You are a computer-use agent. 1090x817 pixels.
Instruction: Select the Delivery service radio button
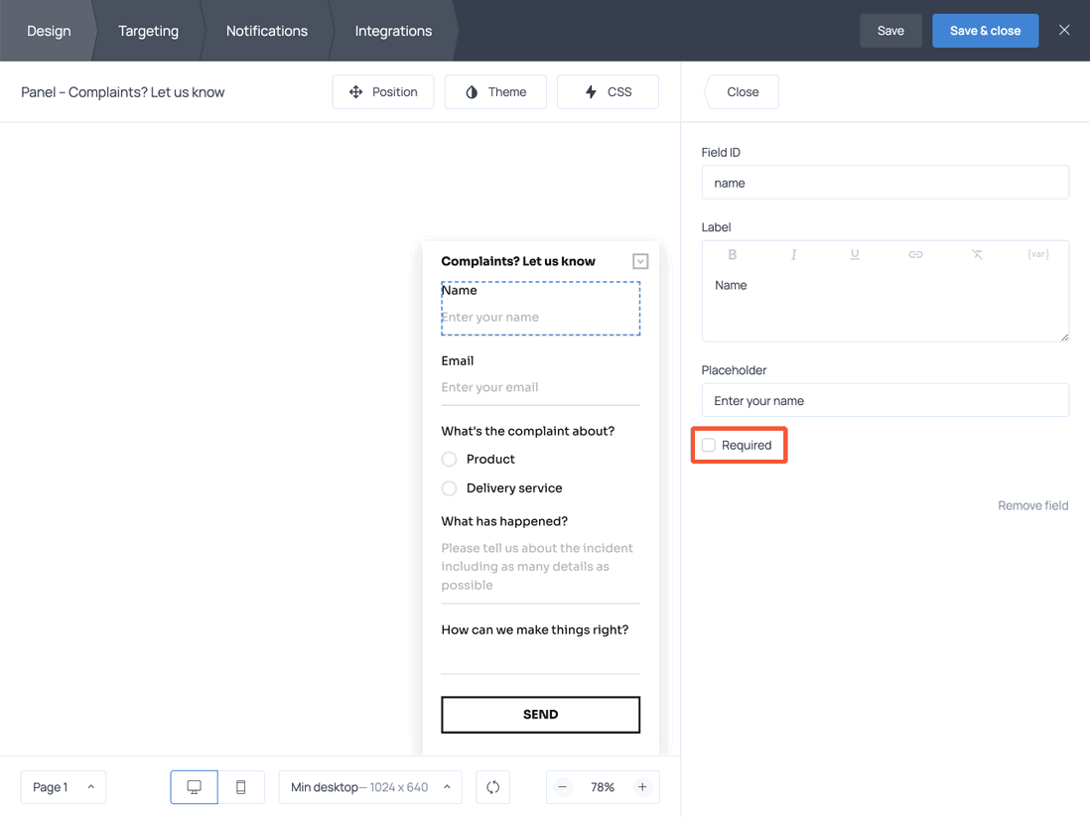tap(449, 487)
